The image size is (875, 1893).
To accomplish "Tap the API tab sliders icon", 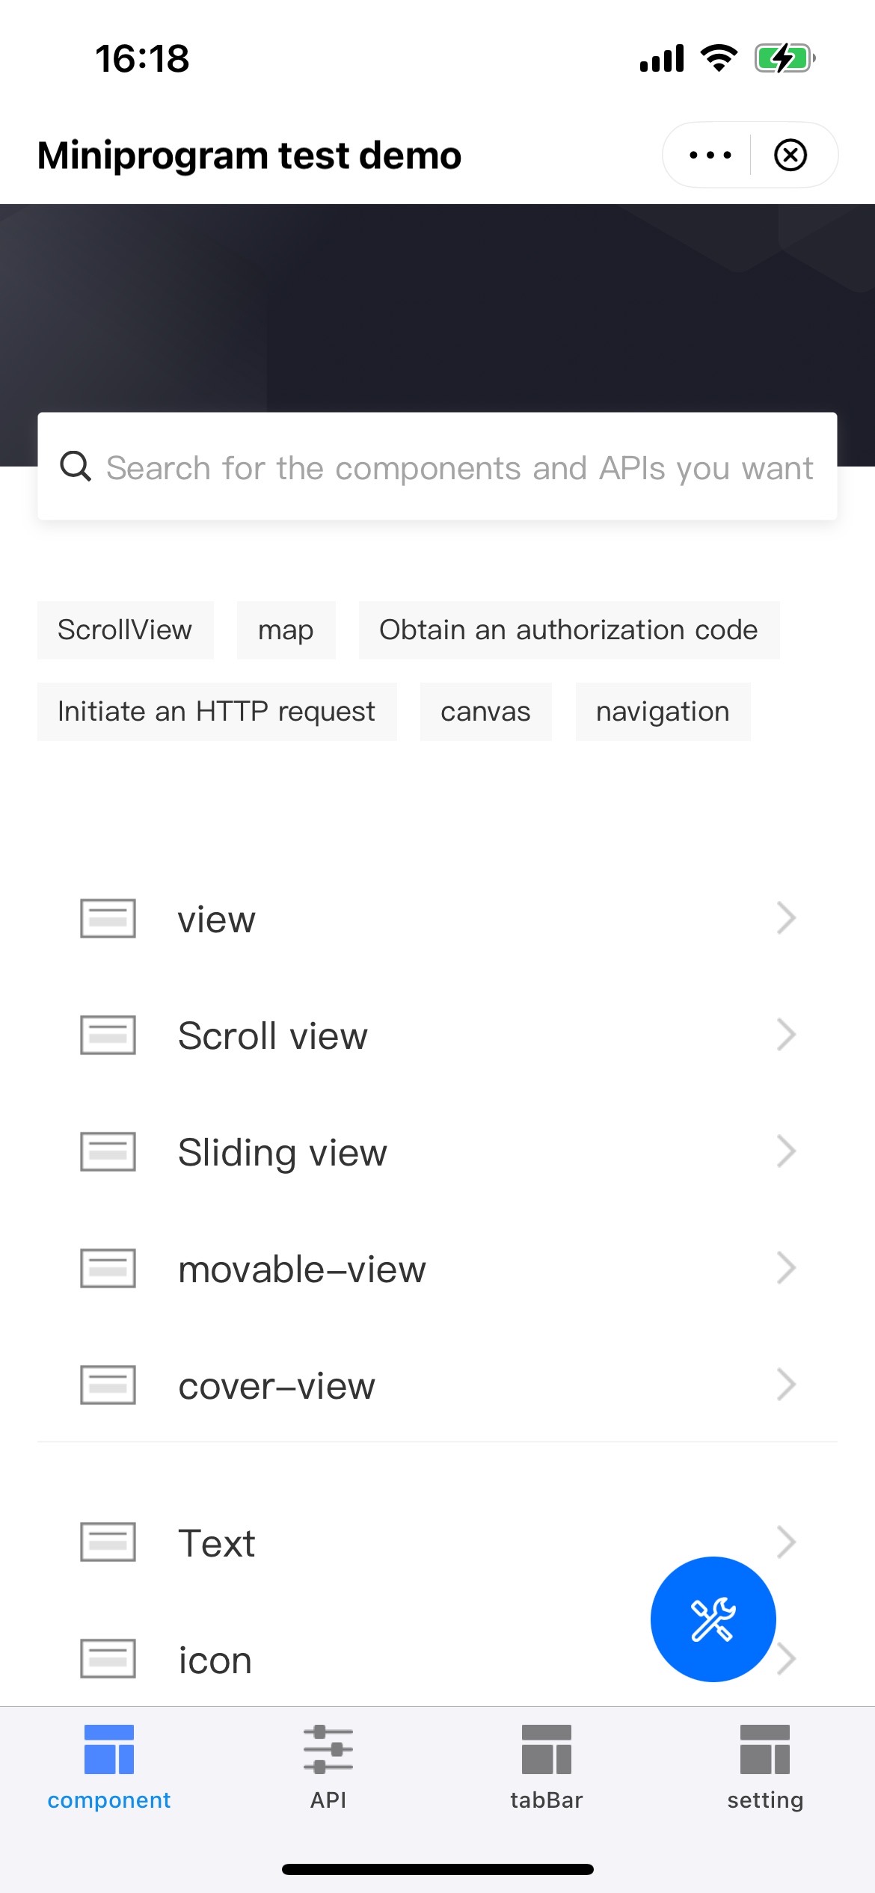I will tap(328, 1749).
